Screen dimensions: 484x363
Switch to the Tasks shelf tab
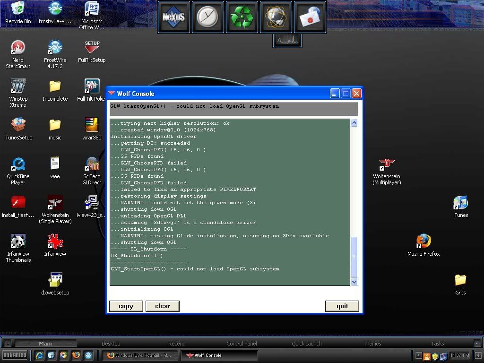(437, 344)
